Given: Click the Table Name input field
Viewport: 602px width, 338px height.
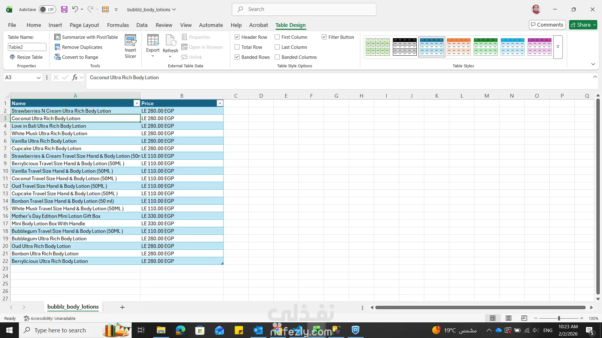Looking at the screenshot, I should click(27, 47).
